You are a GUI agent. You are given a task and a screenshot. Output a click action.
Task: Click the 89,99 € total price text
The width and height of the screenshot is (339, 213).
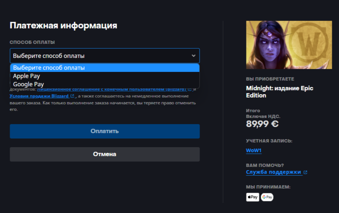(262, 123)
